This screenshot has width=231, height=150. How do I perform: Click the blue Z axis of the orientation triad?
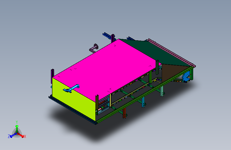pyautogui.click(x=13, y=135)
